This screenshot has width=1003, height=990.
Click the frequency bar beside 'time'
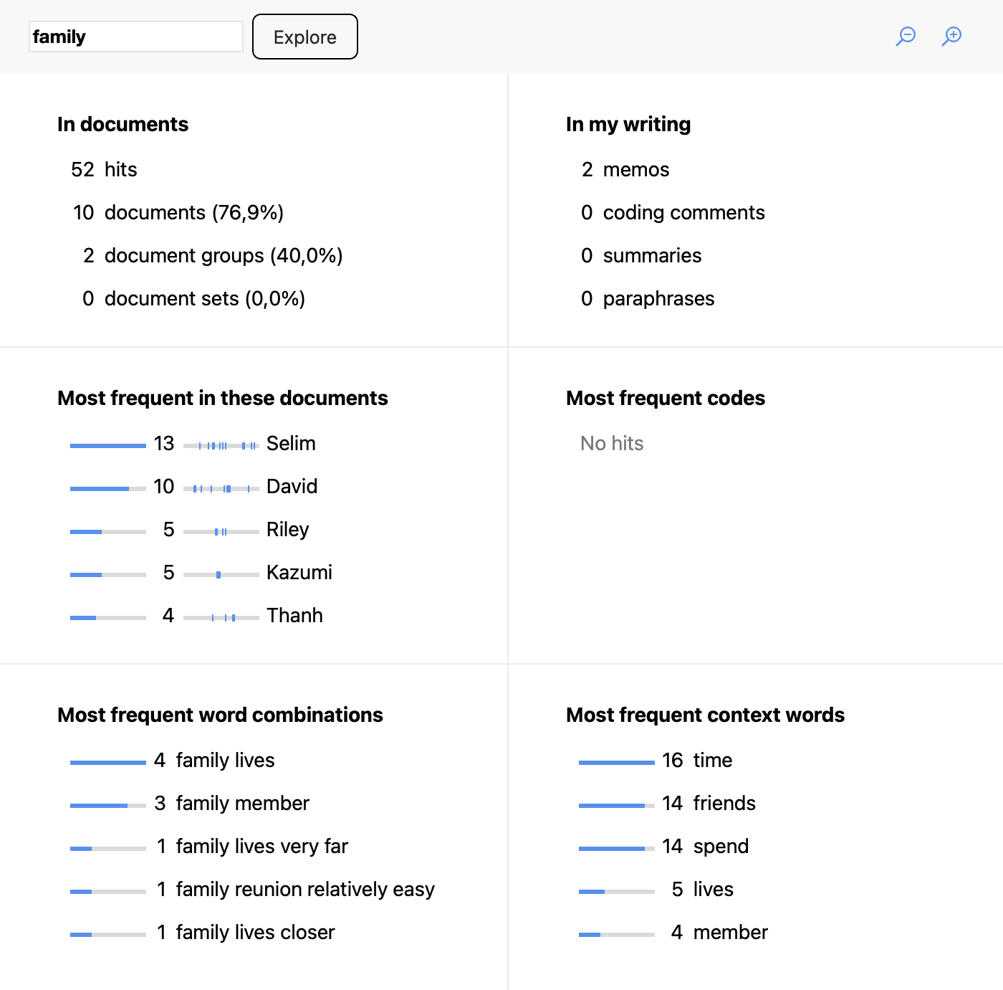pyautogui.click(x=617, y=763)
